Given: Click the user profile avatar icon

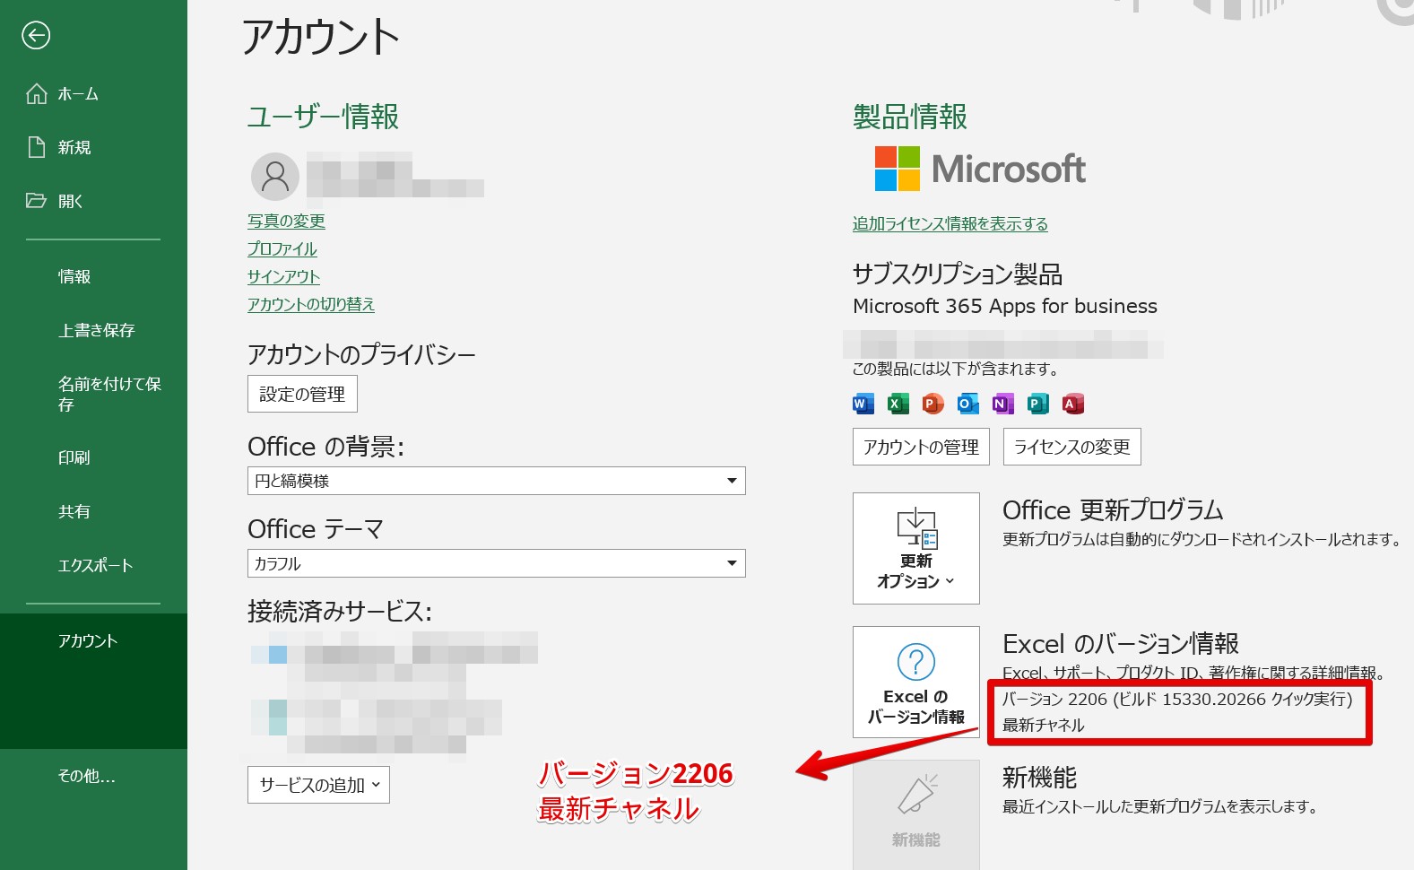Looking at the screenshot, I should 275,176.
